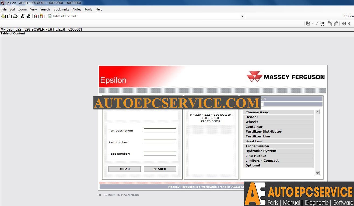
Task: Click the new bookmark starred book icon
Action: [x=42, y=16]
